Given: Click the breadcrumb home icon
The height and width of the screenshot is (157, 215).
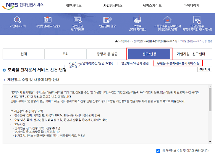Looking at the screenshot, I should [116, 41].
